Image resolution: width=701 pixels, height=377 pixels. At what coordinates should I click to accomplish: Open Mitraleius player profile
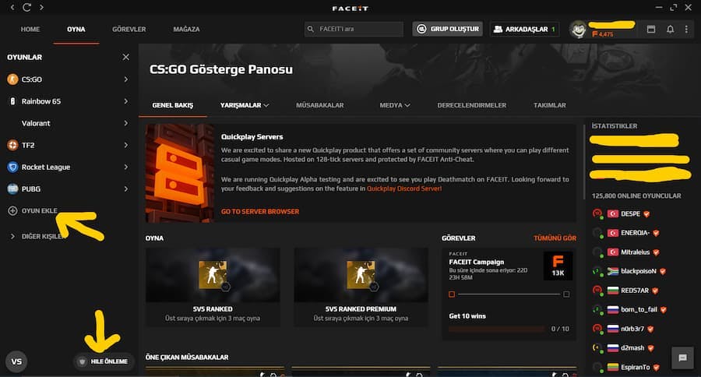click(635, 252)
